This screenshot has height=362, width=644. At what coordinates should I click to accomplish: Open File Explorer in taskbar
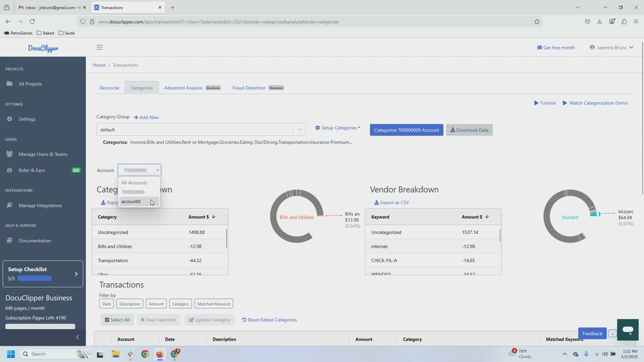coord(115,354)
